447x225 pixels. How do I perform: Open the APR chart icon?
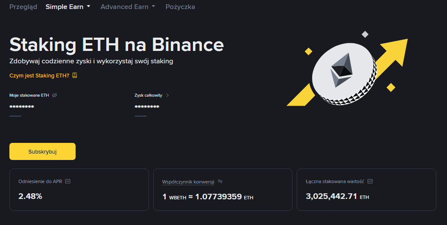[68, 181]
